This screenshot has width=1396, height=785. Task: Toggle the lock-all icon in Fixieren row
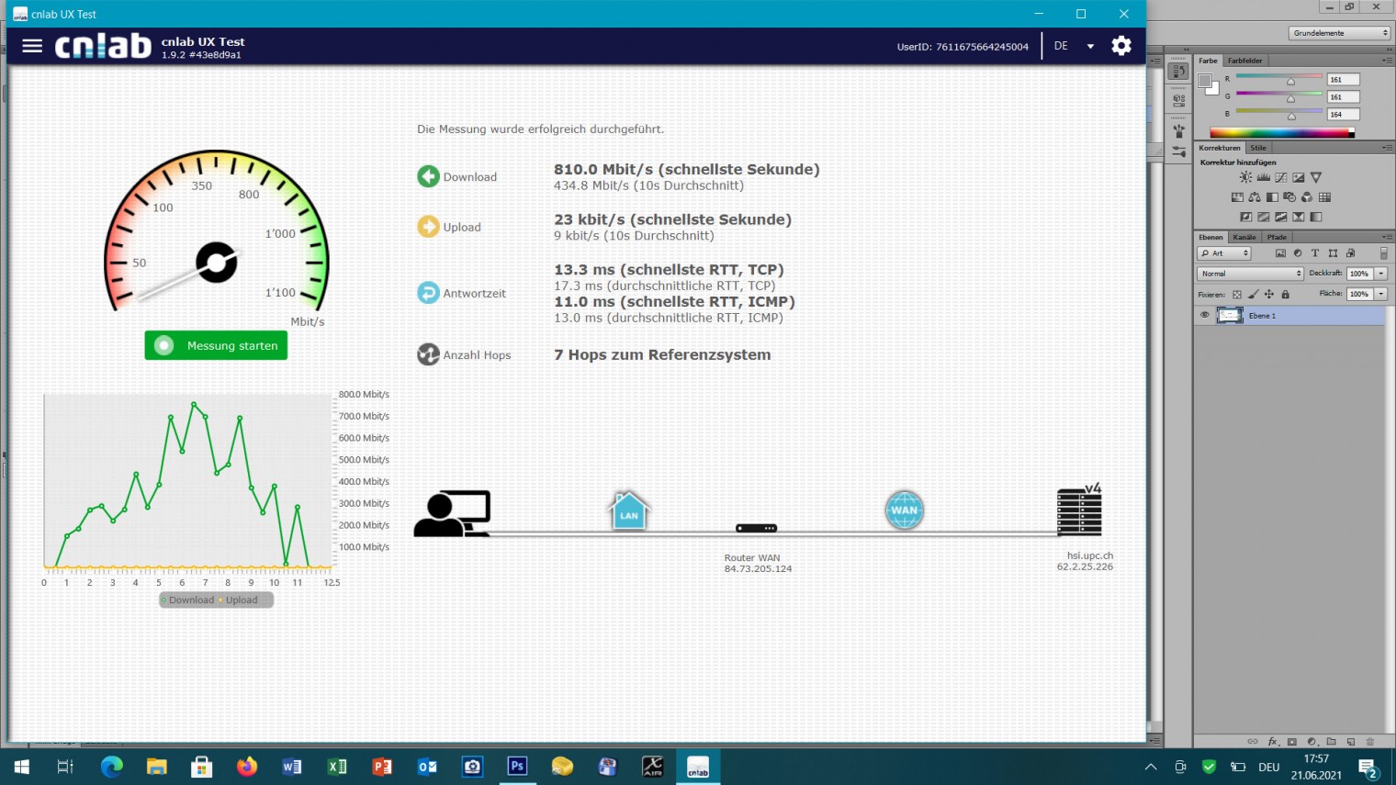click(1285, 295)
